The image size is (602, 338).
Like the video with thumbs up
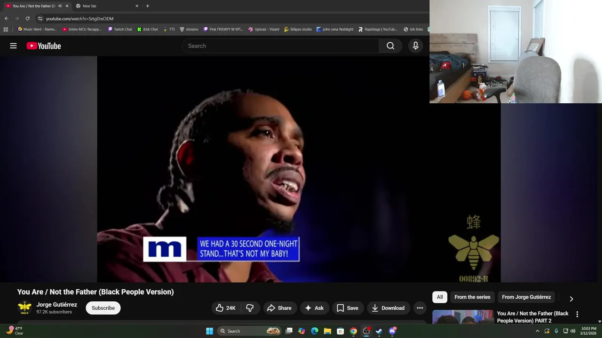point(226,308)
